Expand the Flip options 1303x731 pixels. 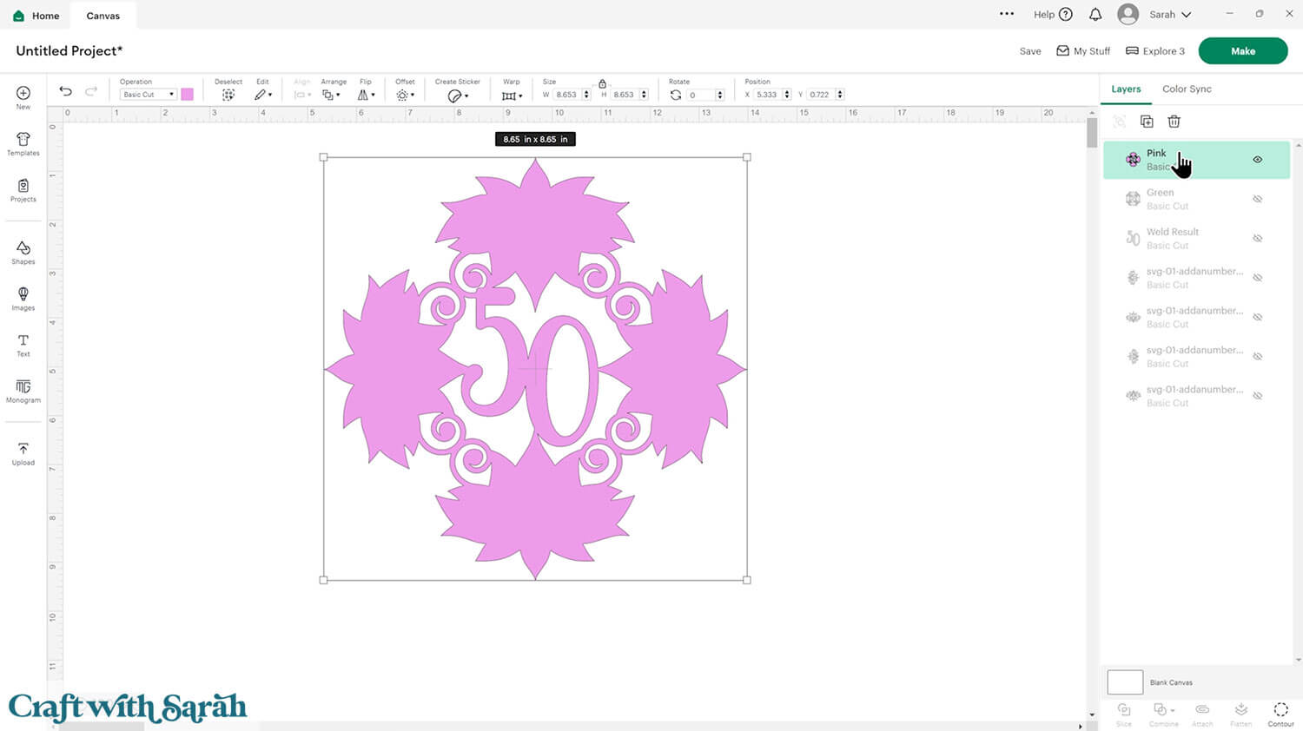tap(367, 95)
